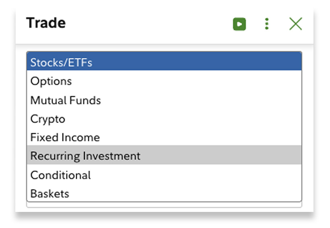Select the Crypto list entry
This screenshot has height=228, width=330.
(164, 119)
